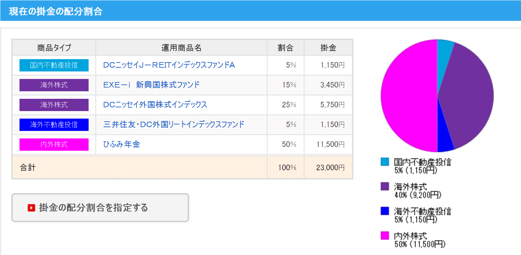
Task: Open the DCニッセイJ-REITインデックスファンドA link
Action: 169,65
